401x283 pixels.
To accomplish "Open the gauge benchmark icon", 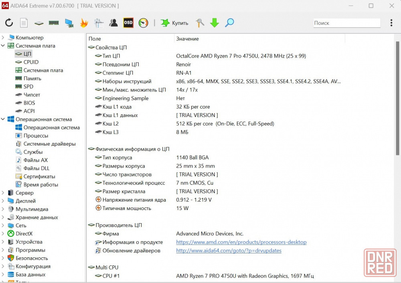I will coord(143,23).
